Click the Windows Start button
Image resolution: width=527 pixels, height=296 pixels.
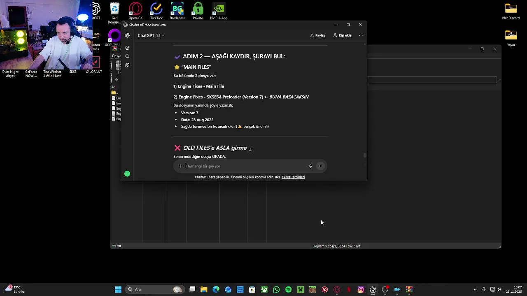click(118, 289)
